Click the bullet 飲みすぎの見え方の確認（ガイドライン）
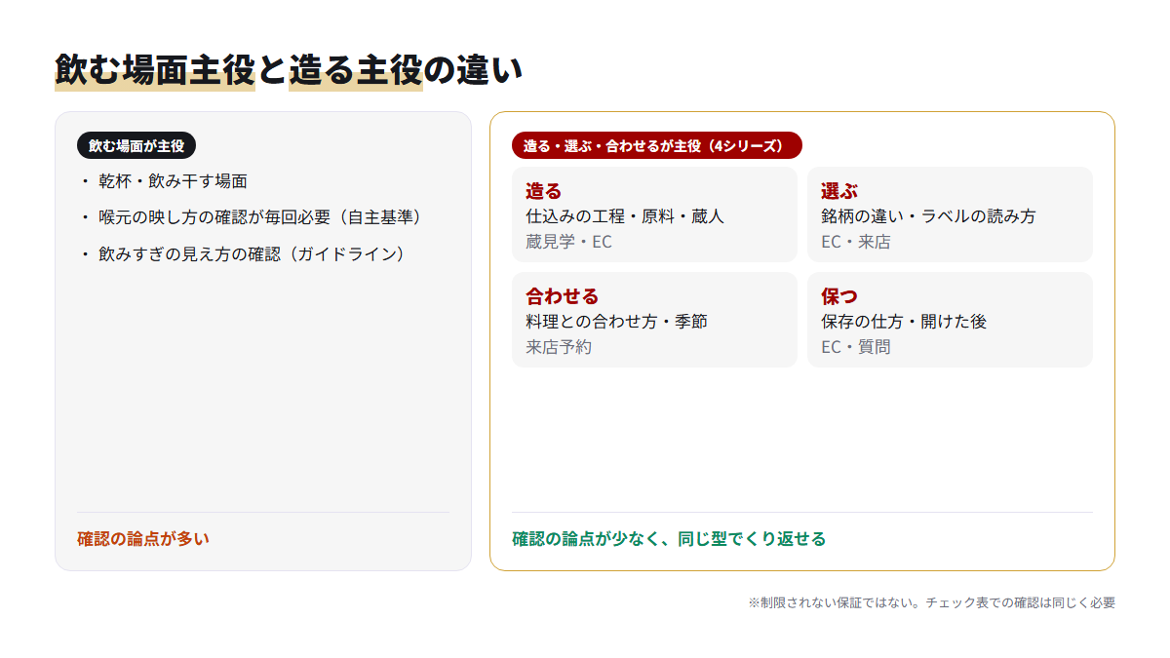 pyautogui.click(x=254, y=253)
